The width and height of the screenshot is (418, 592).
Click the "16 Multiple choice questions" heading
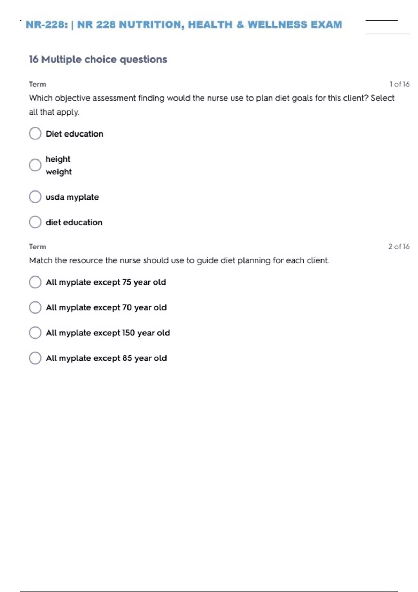click(x=98, y=59)
